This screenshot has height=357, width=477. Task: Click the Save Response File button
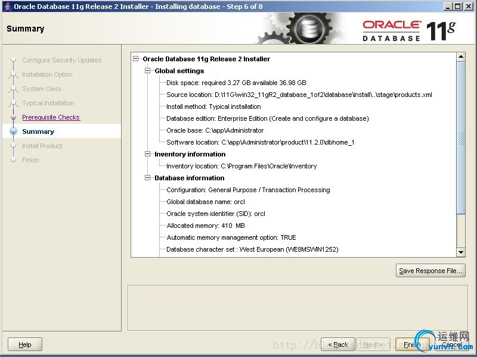pos(430,271)
